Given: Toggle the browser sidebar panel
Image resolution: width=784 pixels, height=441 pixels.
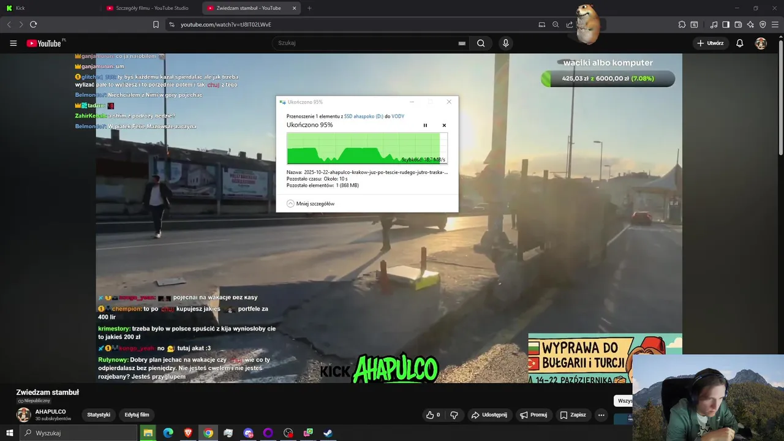Looking at the screenshot, I should coord(726,24).
